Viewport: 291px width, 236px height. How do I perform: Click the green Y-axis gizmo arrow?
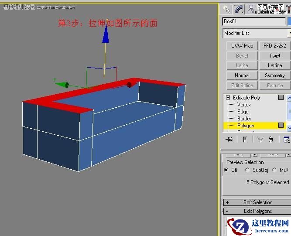point(62,85)
